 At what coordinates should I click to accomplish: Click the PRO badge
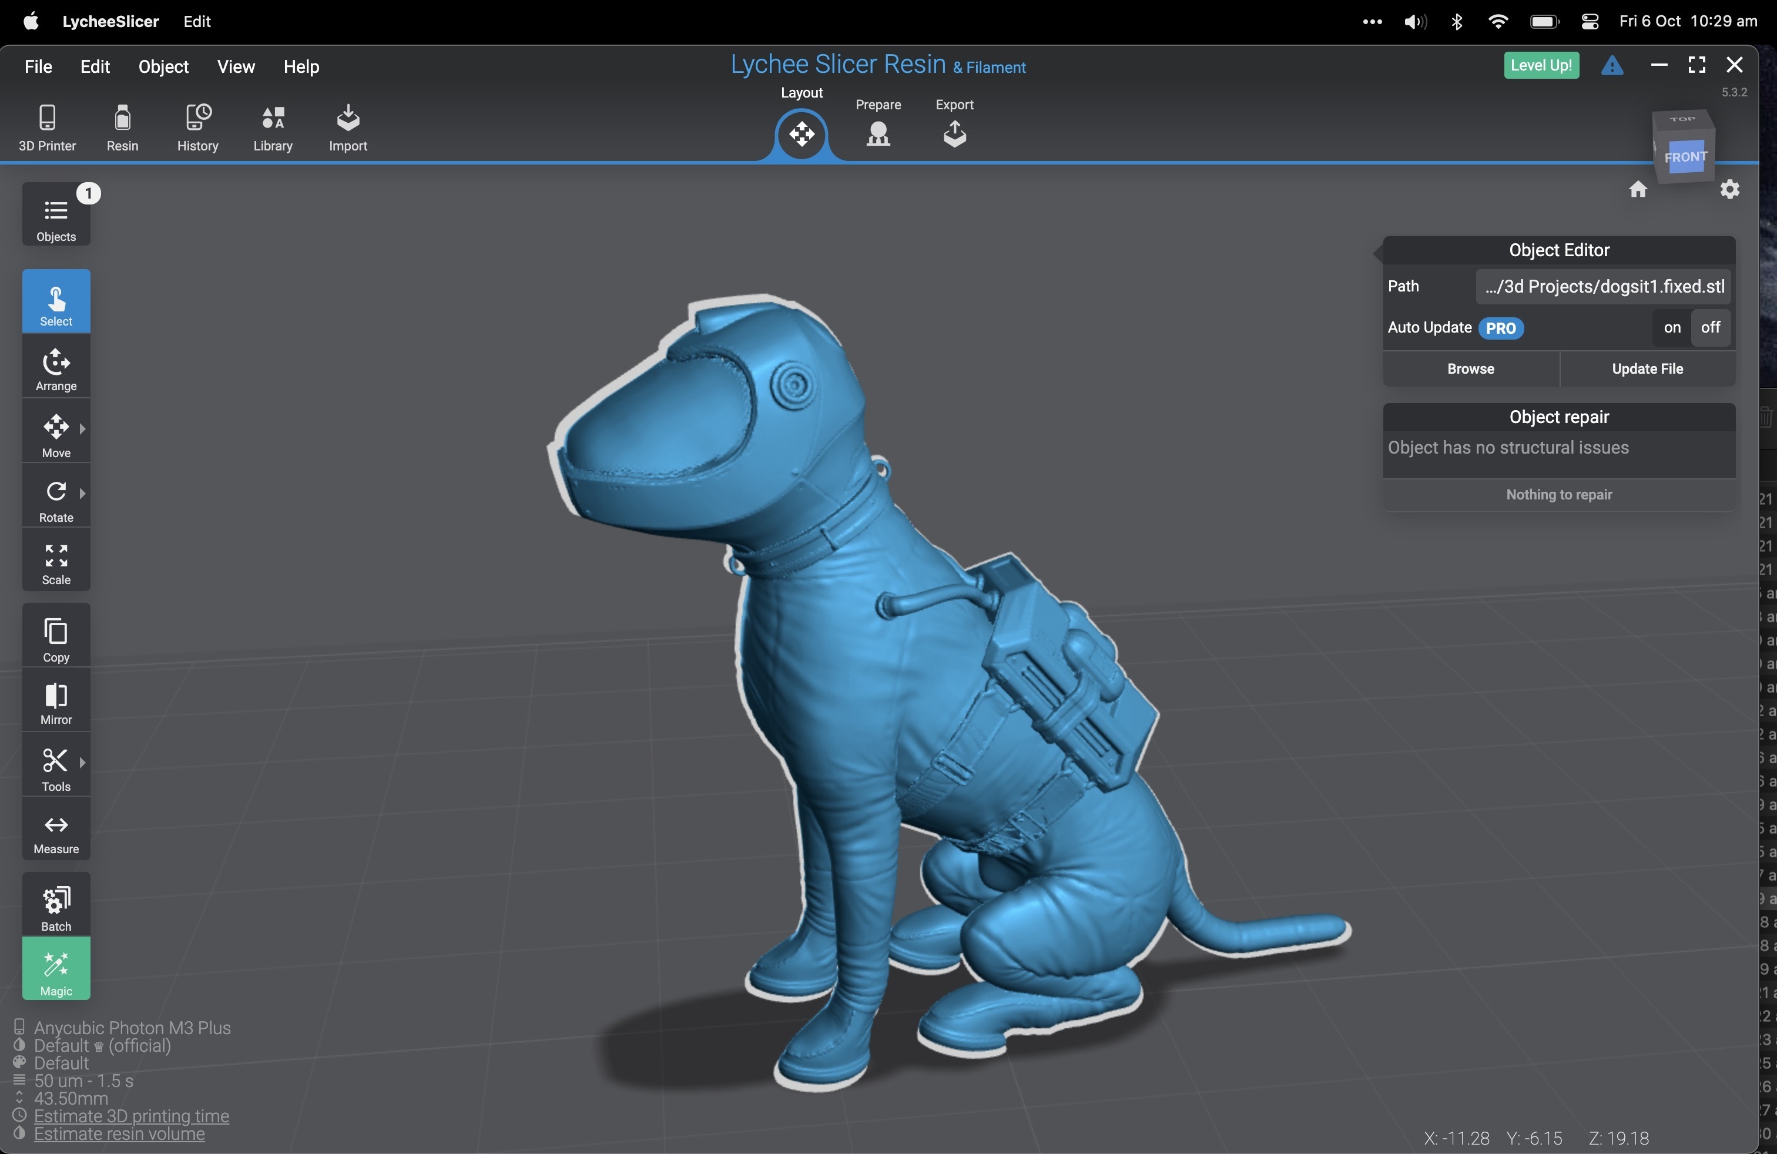point(1501,328)
